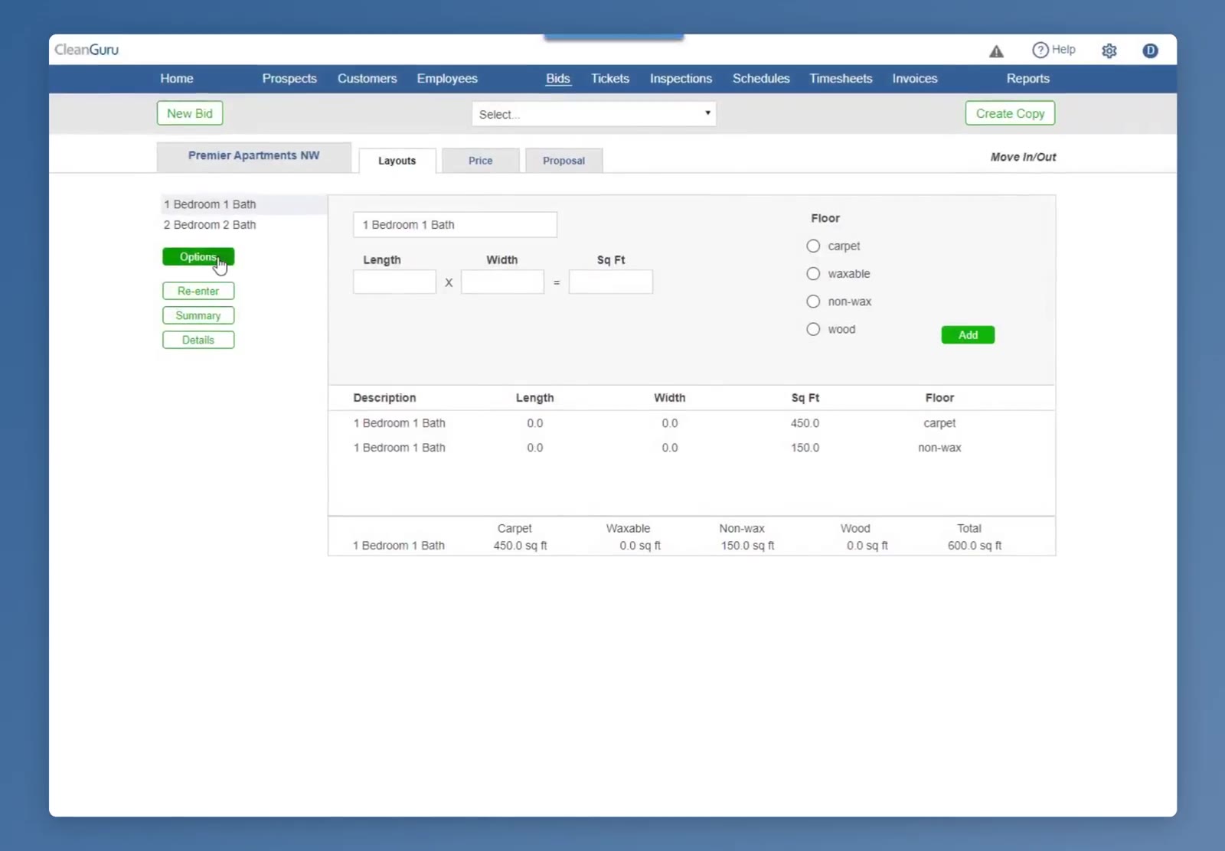Open the Prospects menu
This screenshot has width=1225, height=851.
click(289, 79)
